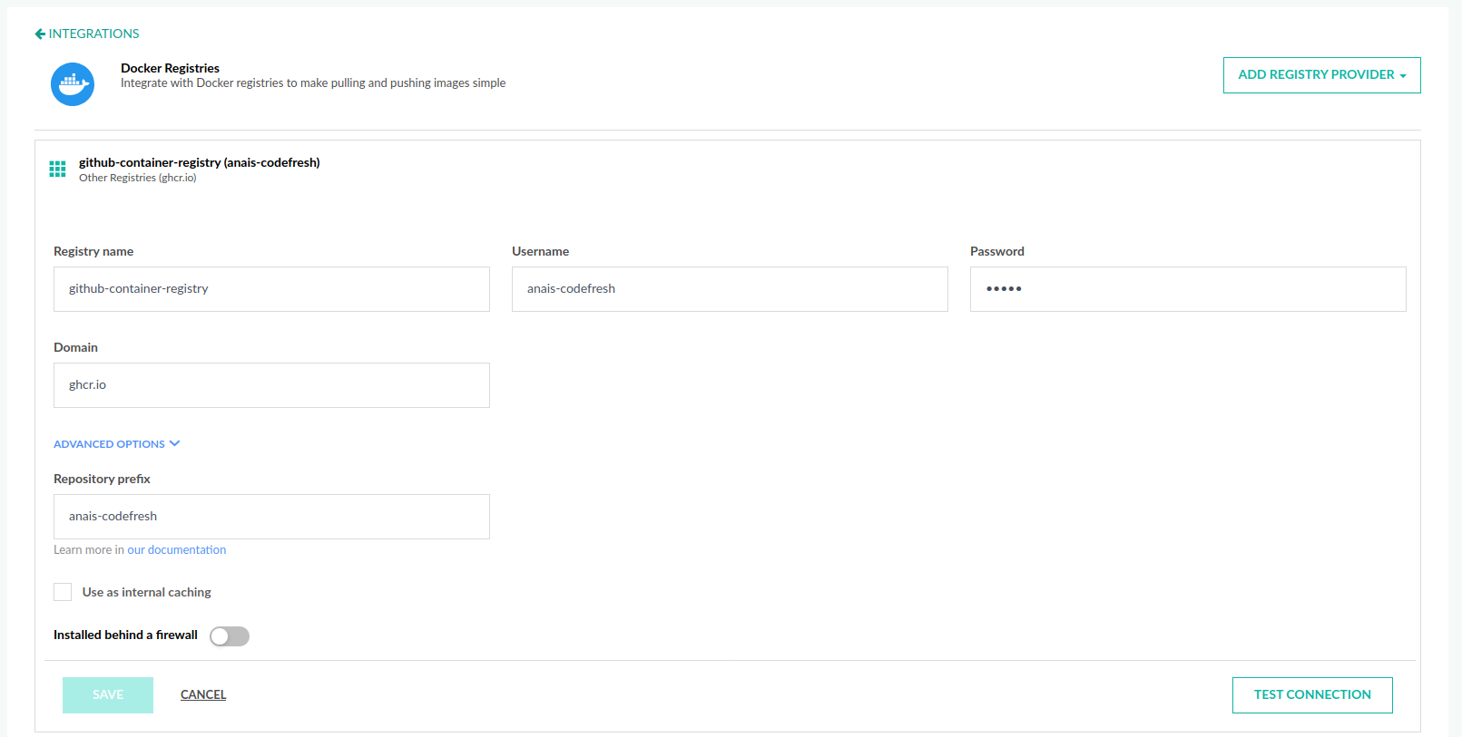The width and height of the screenshot is (1462, 737).
Task: Open the our documentation link
Action: coord(176,549)
